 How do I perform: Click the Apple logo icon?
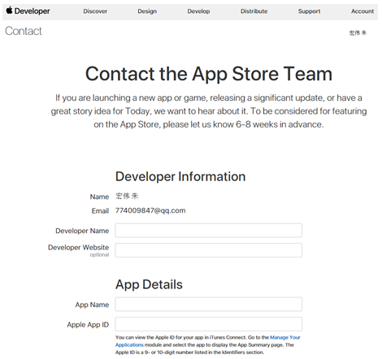(x=9, y=11)
